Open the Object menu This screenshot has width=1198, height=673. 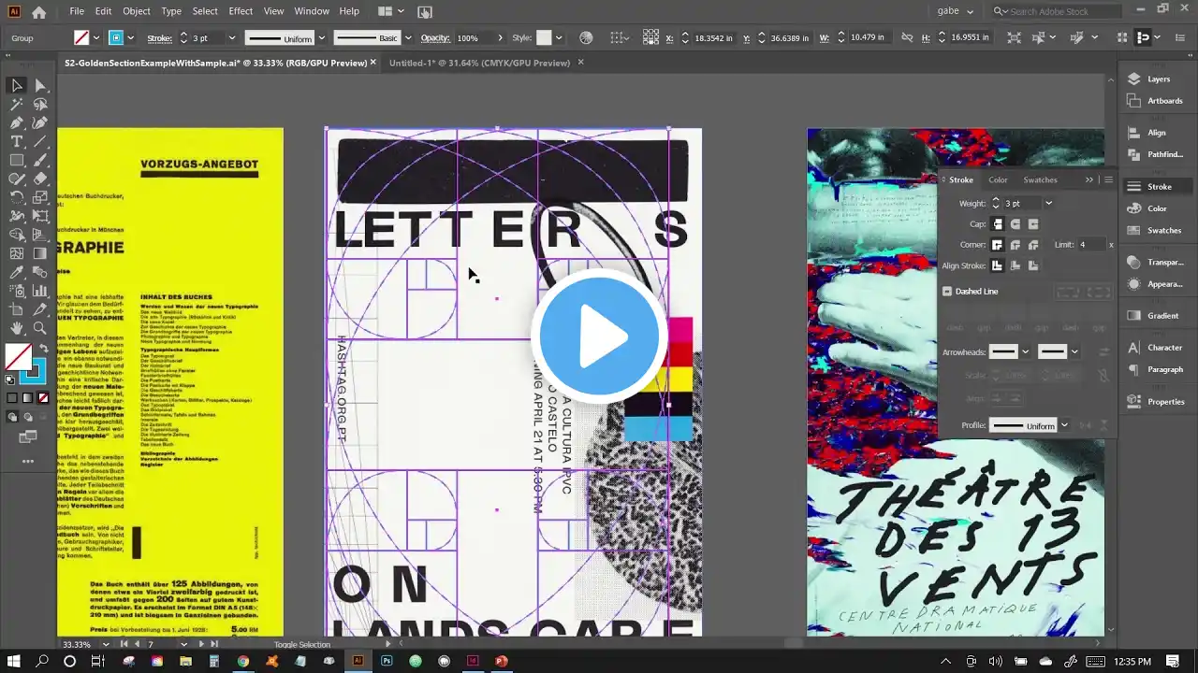(x=137, y=11)
